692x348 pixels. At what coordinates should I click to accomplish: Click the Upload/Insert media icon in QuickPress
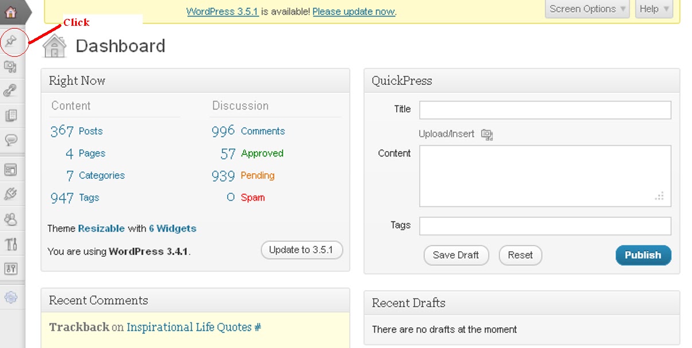click(487, 134)
